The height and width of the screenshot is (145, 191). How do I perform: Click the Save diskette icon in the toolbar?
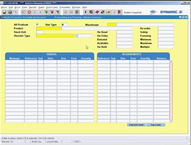[x=4, y=12]
